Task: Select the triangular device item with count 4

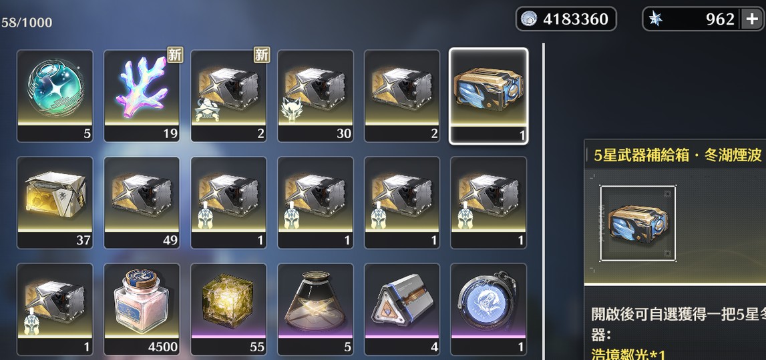Action: point(402,309)
